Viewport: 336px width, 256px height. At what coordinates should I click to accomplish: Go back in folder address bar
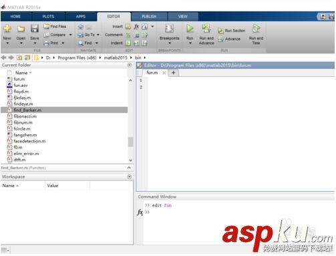[x=4, y=57]
